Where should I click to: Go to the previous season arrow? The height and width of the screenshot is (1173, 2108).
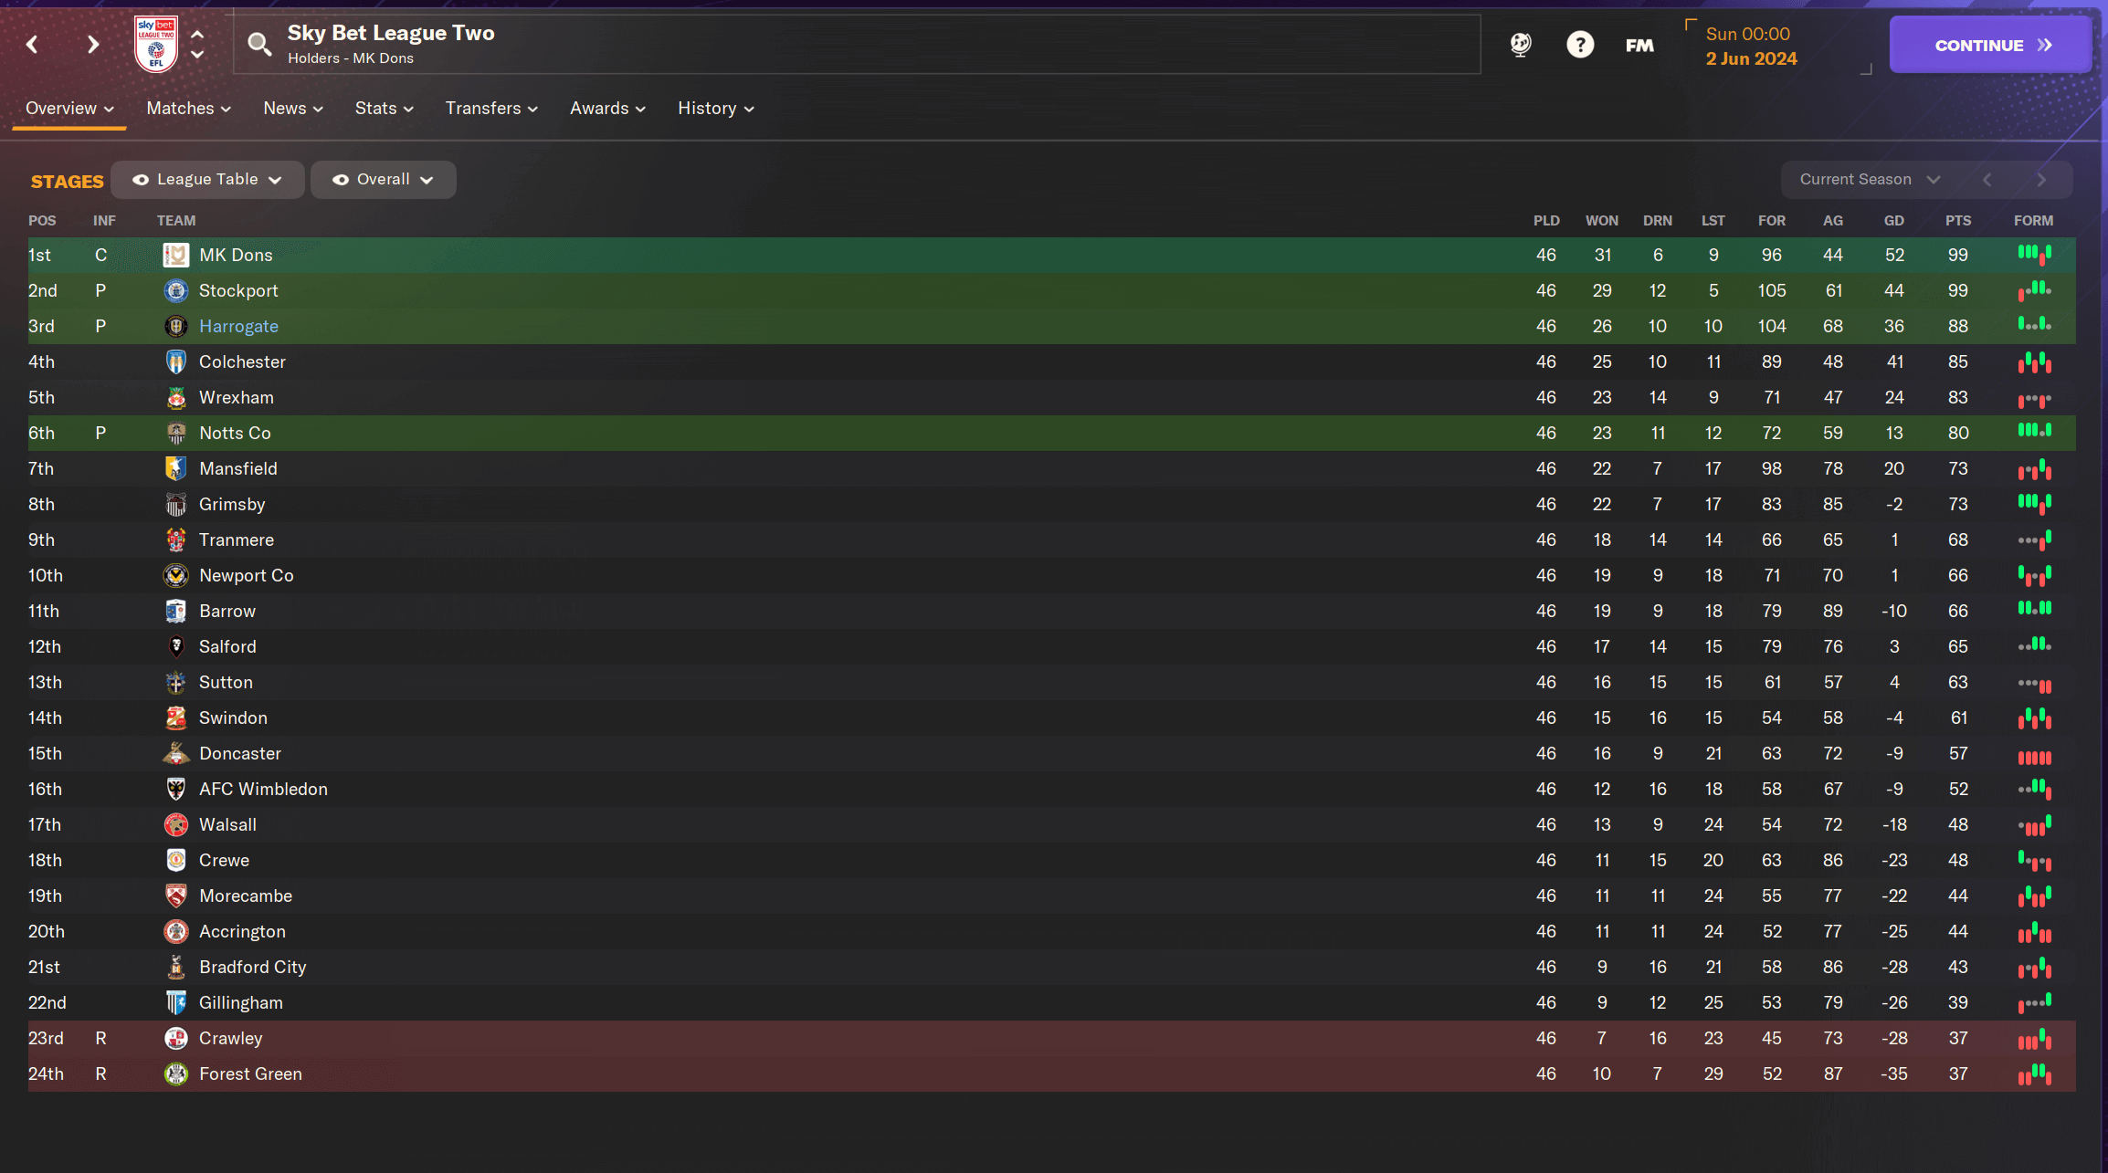click(1987, 180)
